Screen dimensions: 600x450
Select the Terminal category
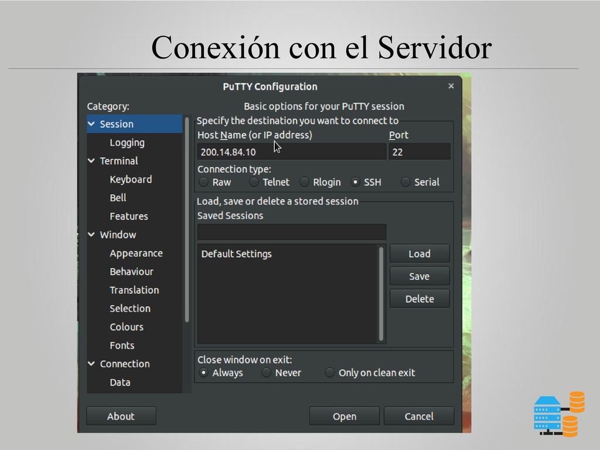pos(118,161)
